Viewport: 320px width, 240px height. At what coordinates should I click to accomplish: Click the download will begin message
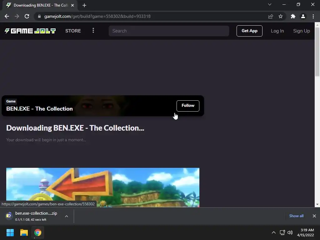click(x=46, y=140)
